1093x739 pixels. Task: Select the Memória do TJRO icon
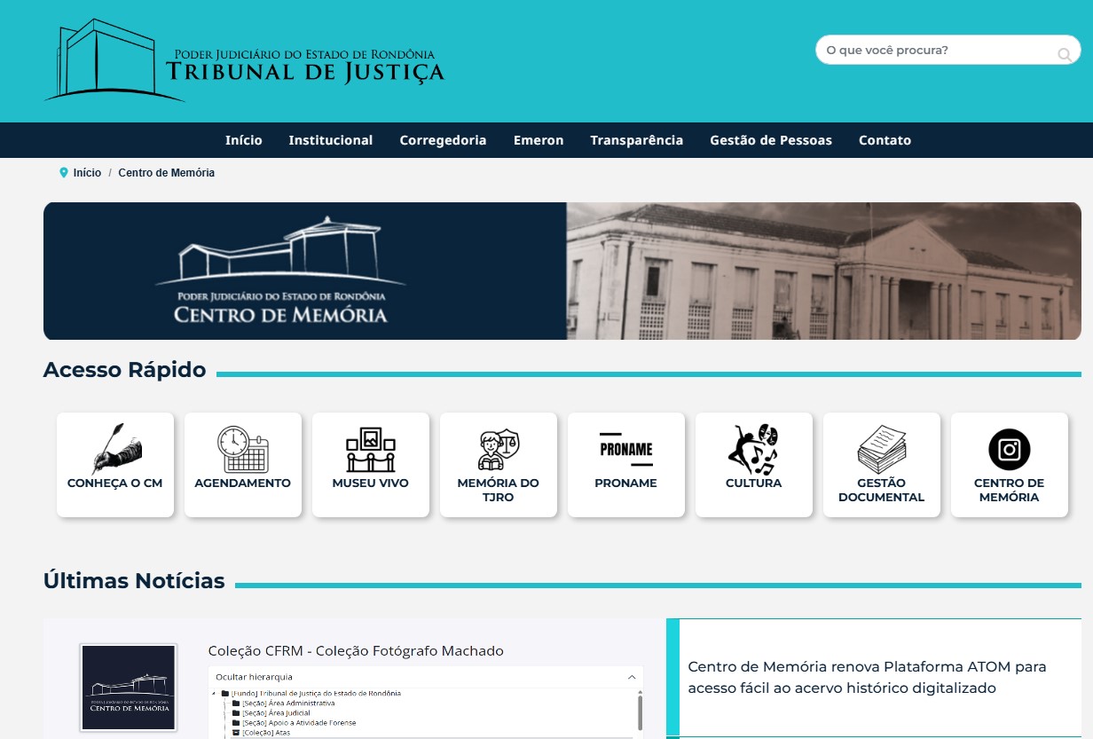[x=498, y=450]
